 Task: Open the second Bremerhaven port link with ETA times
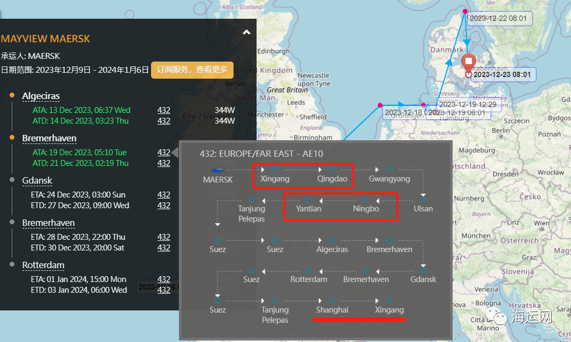(48, 223)
